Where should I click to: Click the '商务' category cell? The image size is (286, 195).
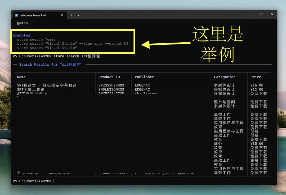(x=218, y=143)
